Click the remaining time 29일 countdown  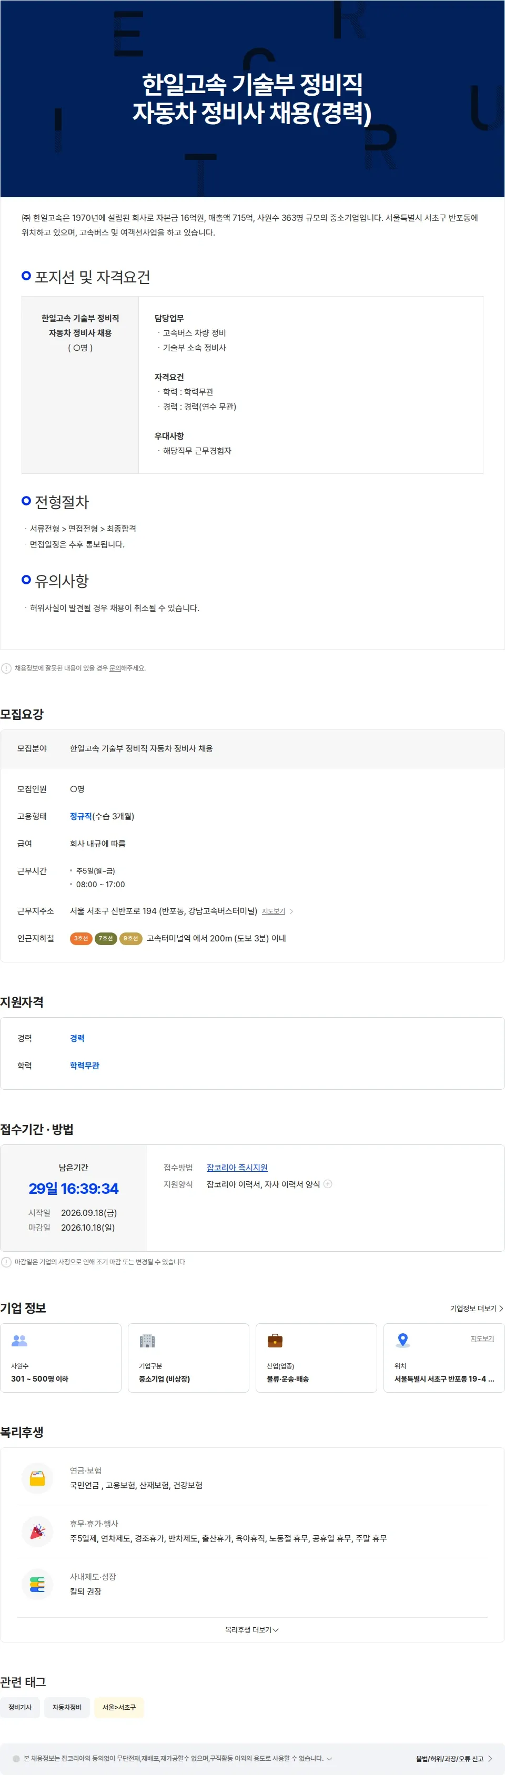coord(74,1189)
